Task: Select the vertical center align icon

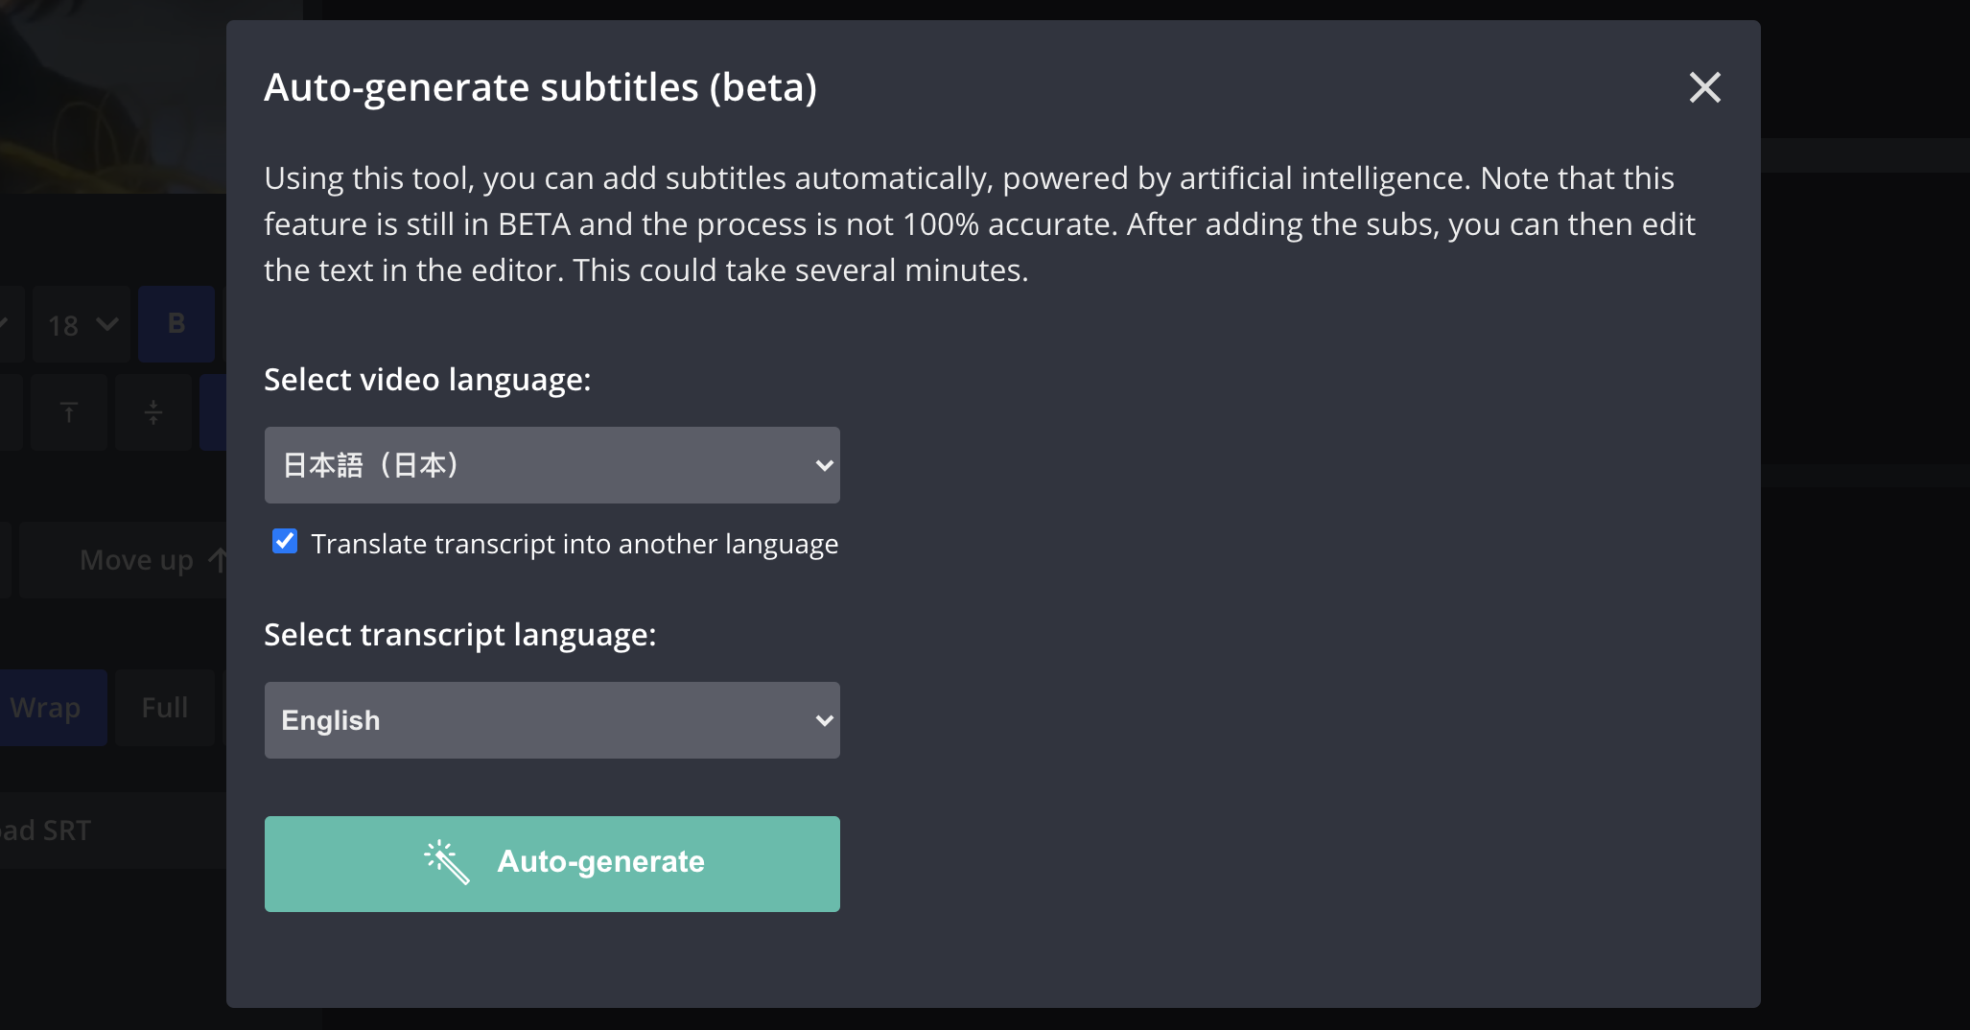Action: click(153, 413)
